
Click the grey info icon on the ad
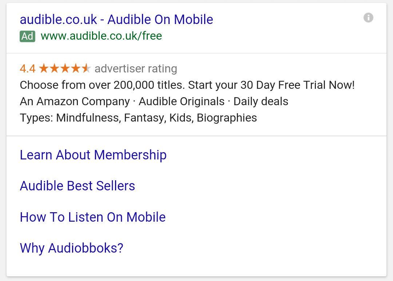(x=368, y=17)
